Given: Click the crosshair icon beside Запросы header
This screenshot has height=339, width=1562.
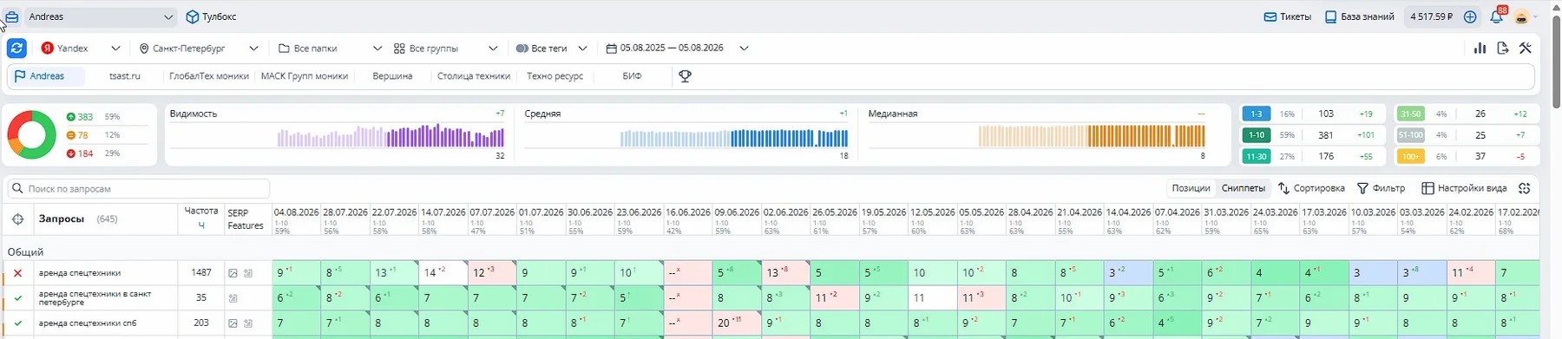Looking at the screenshot, I should (x=17, y=219).
